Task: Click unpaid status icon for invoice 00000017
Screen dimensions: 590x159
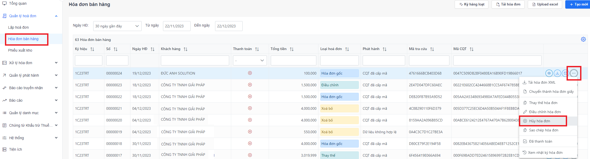Action: 250,155
